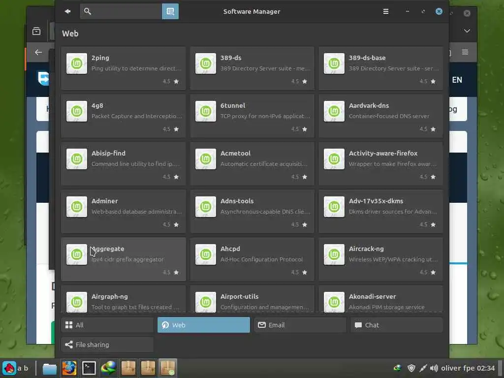The width and height of the screenshot is (504, 378).
Task: Open the 389-ds package icon
Action: click(205, 63)
